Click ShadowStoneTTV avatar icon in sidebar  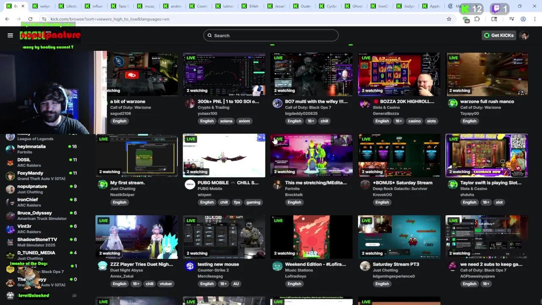click(x=10, y=242)
